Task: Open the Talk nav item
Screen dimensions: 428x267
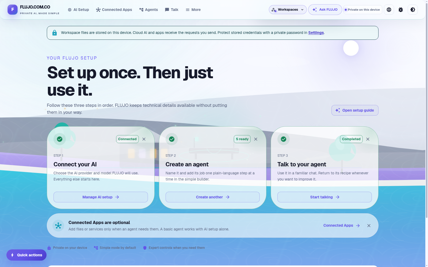Action: pos(171,10)
